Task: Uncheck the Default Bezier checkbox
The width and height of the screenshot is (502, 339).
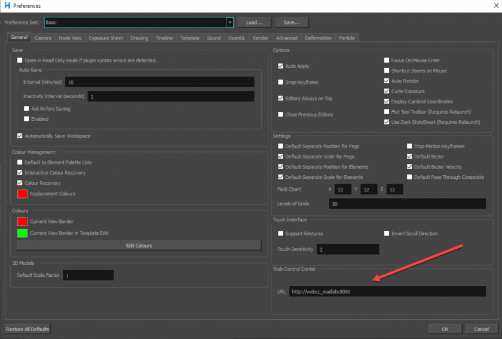Action: [409, 157]
